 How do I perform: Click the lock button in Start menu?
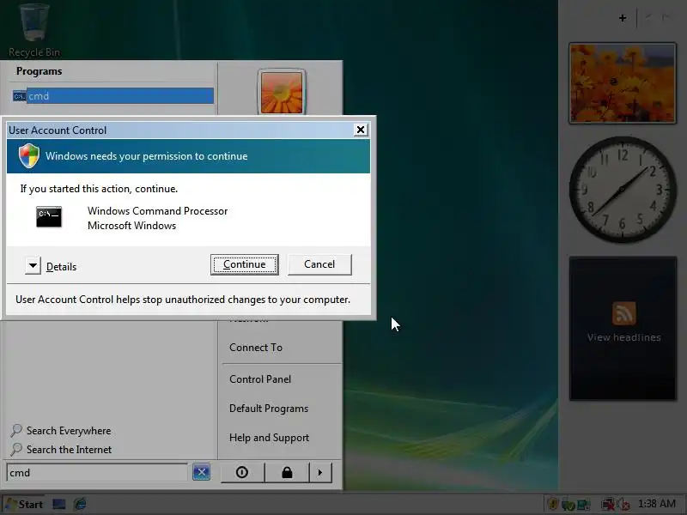coord(287,472)
